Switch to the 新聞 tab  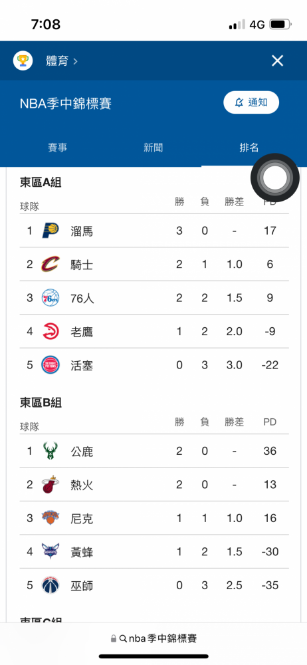tap(153, 148)
